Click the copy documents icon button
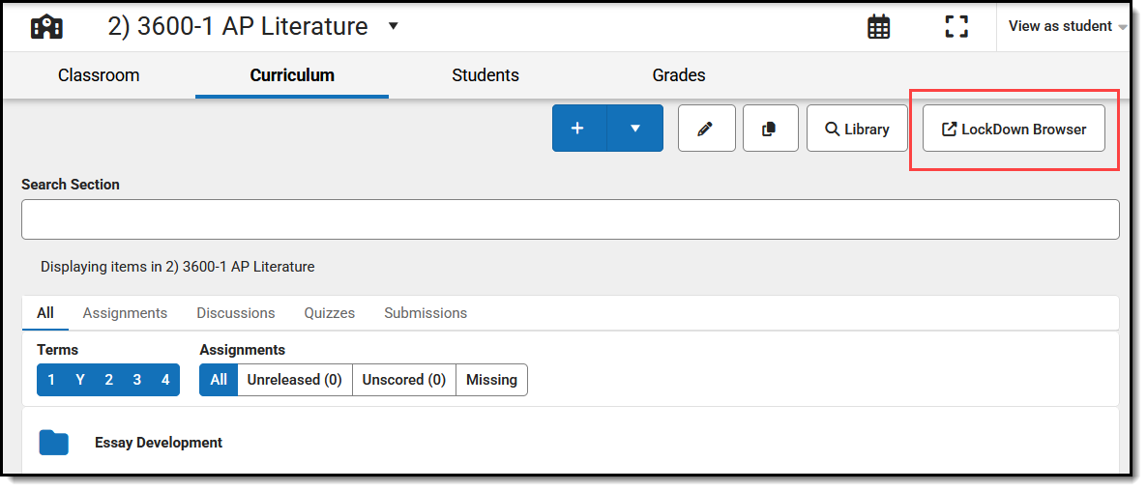 770,129
